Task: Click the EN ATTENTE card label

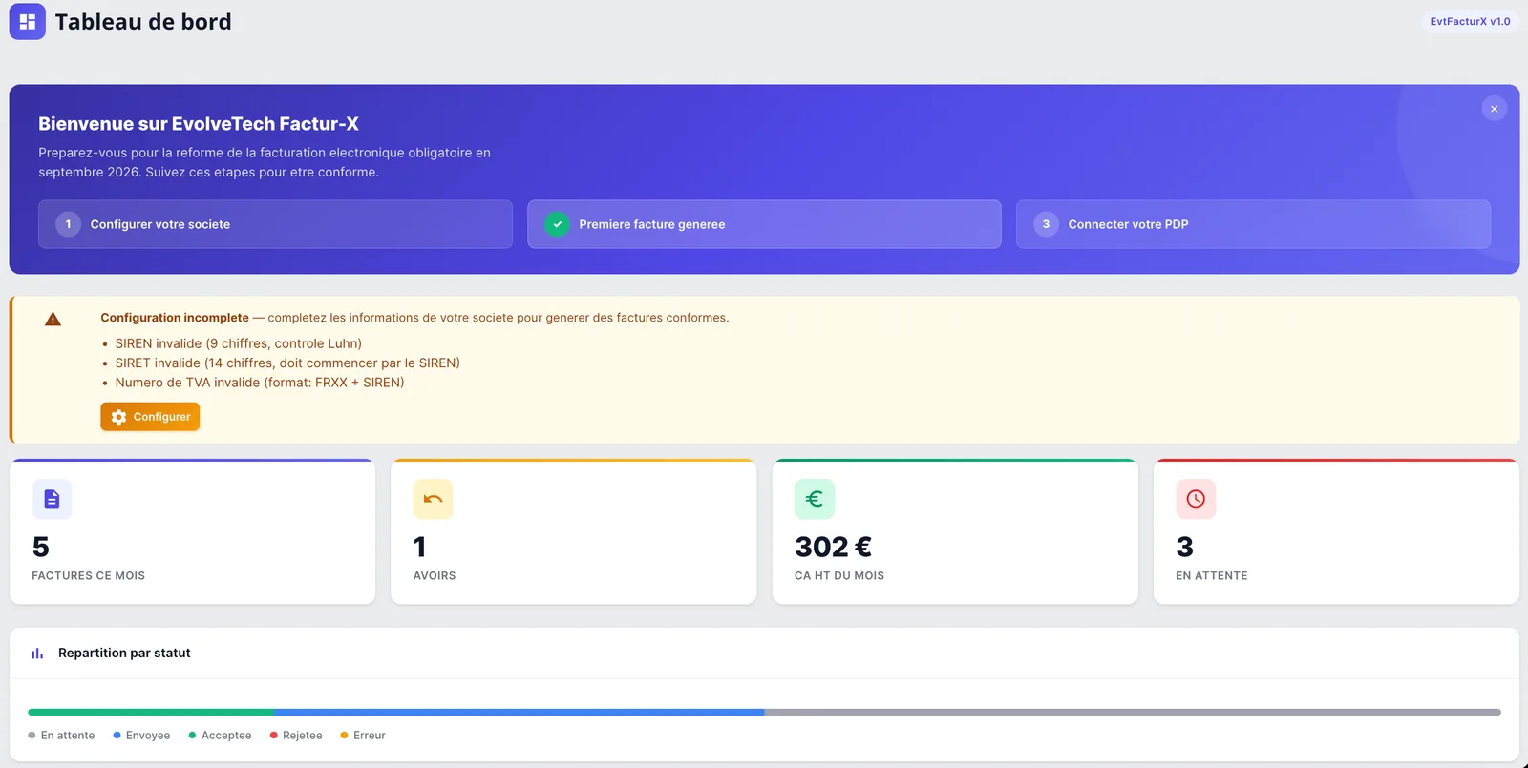Action: point(1212,576)
